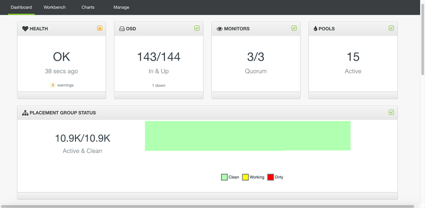Click the 15 pools count
The height and width of the screenshot is (208, 425).
tap(353, 57)
